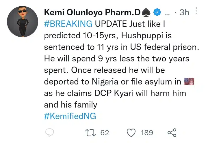Click the reply speech bubble icon
Screen dimensions: 208x143
50,132
